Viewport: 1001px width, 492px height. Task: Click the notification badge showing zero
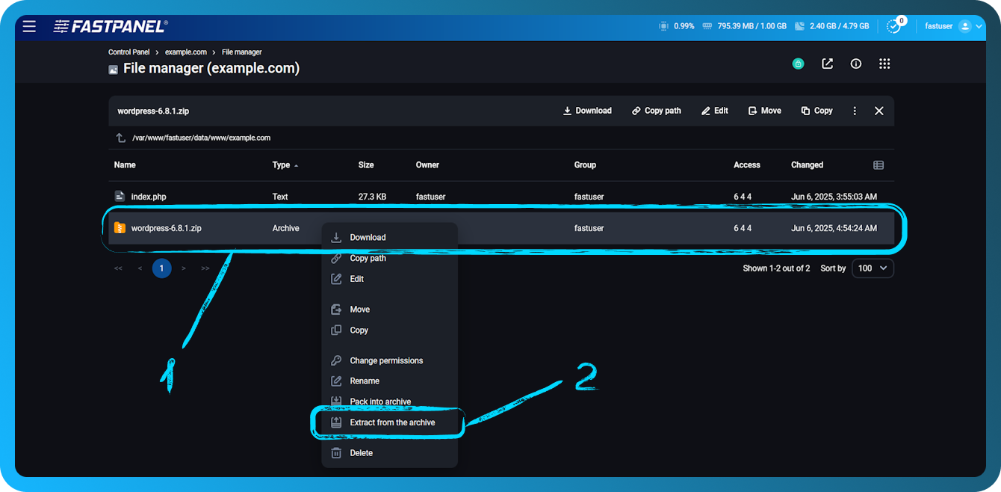point(894,25)
